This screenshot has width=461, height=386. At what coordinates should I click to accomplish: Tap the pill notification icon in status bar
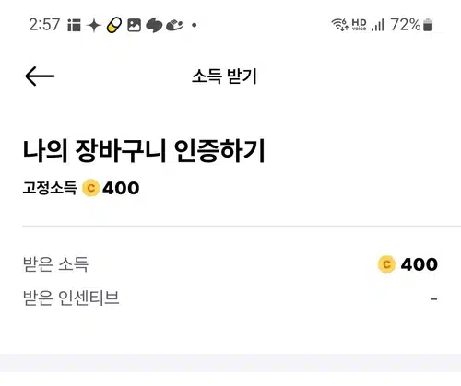pyautogui.click(x=114, y=25)
